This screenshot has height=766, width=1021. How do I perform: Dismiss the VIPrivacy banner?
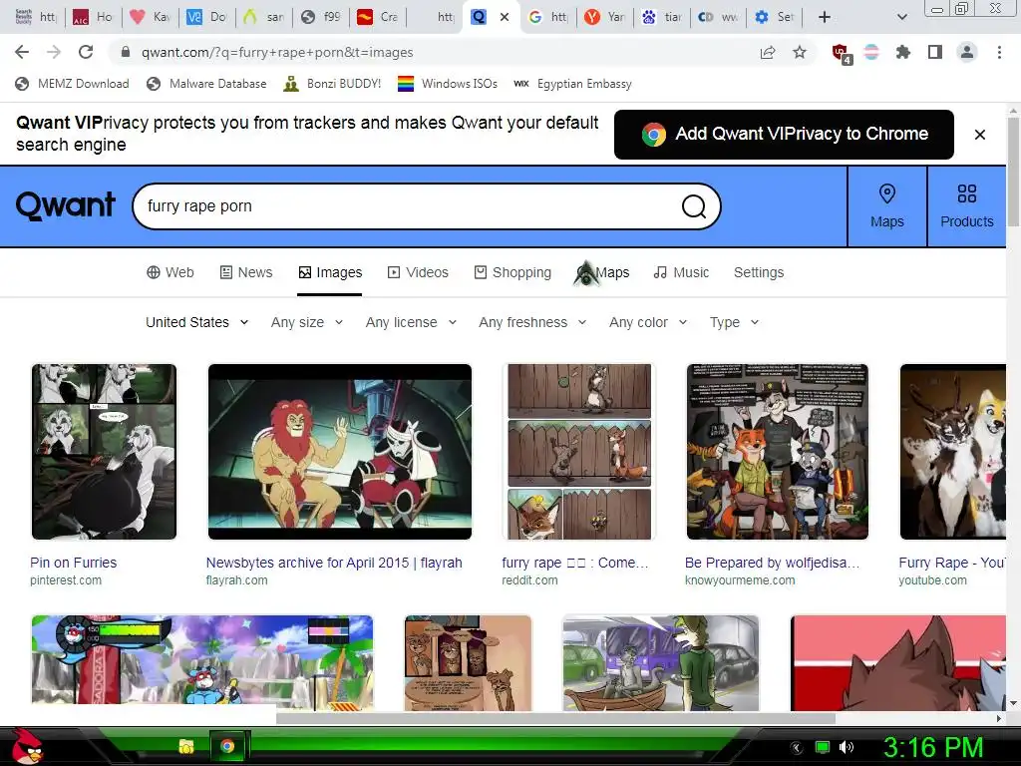[980, 135]
